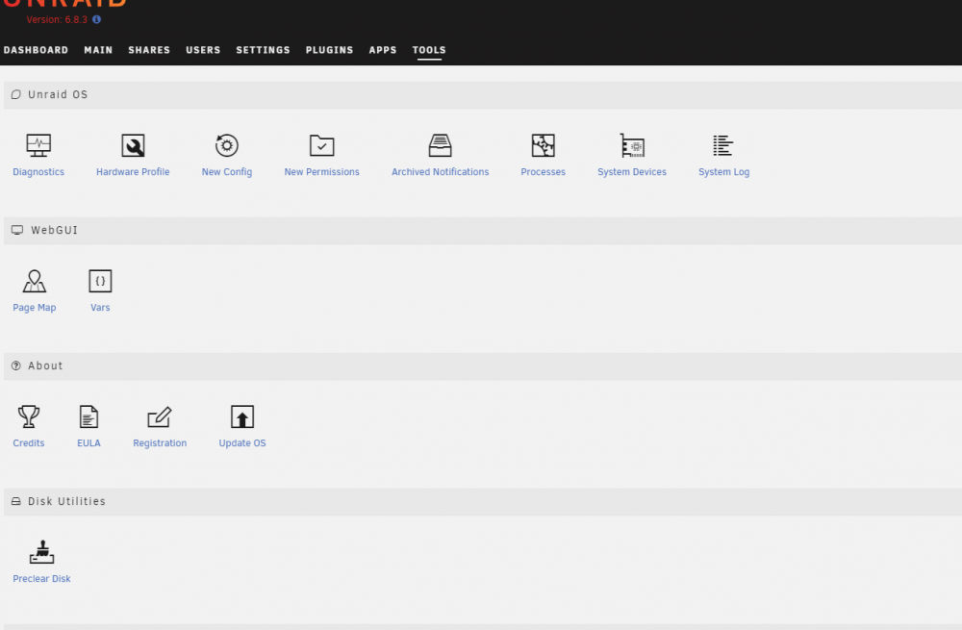Viewport: 962px width, 630px height.
Task: Open the Page Map pin icon
Action: (x=35, y=281)
